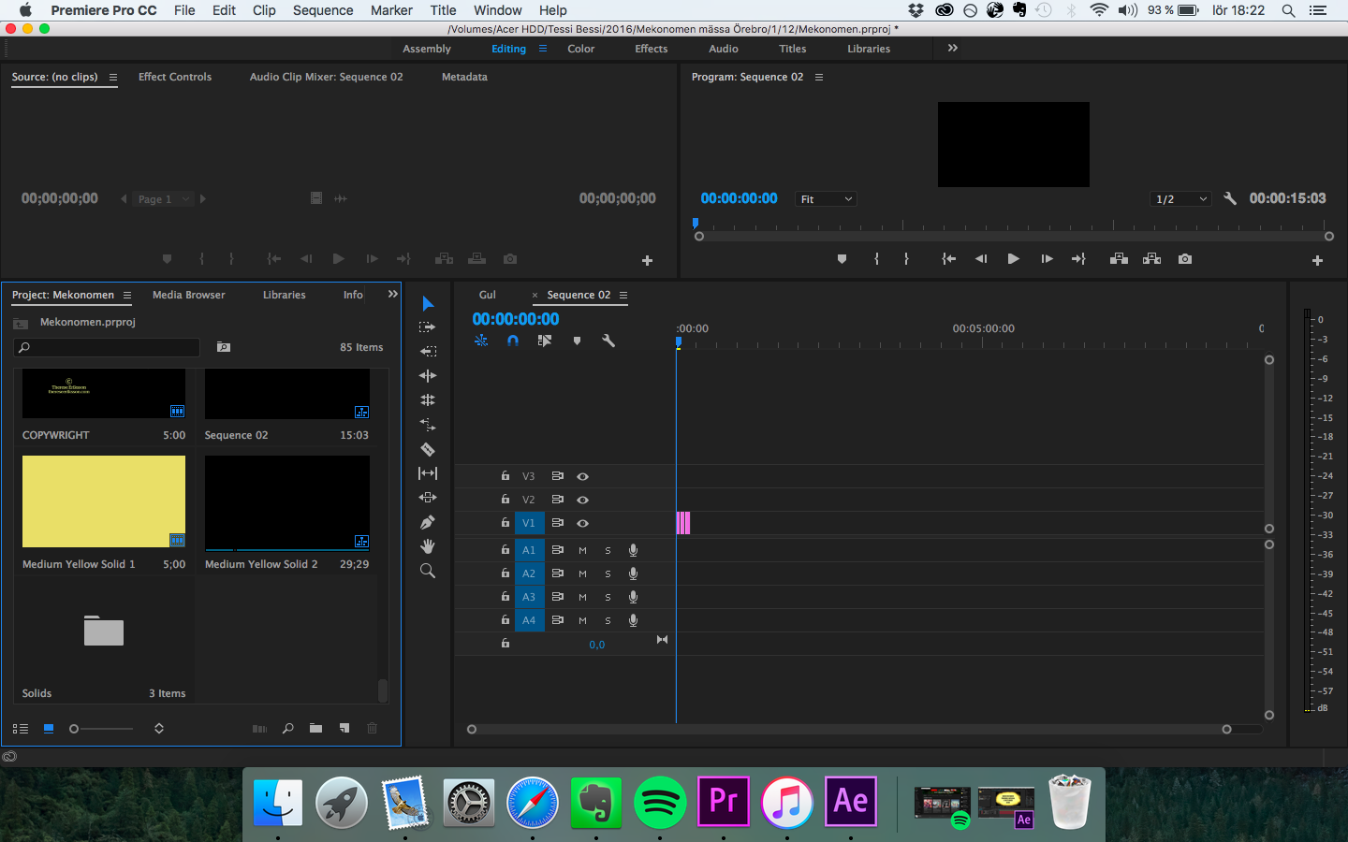This screenshot has width=1348, height=842.
Task: Toggle V1 track output eye
Action: (x=582, y=524)
